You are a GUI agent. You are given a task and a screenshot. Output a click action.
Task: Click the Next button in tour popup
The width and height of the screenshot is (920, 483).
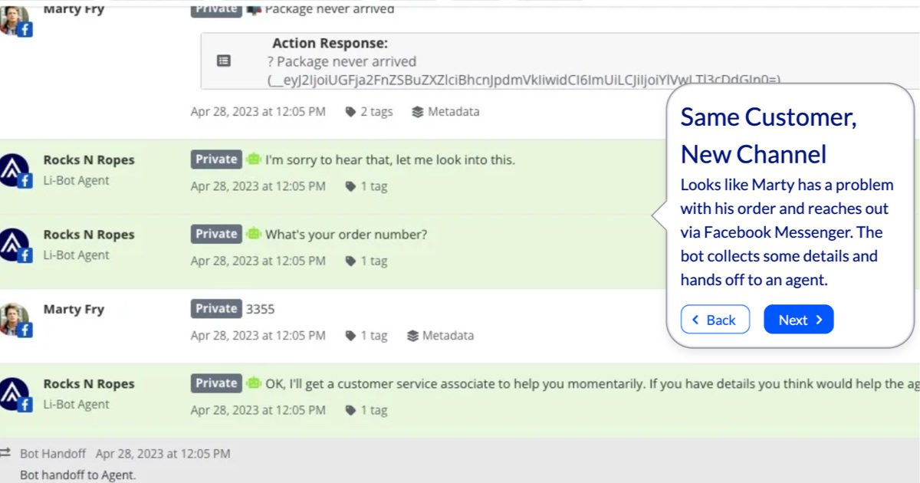pos(798,320)
